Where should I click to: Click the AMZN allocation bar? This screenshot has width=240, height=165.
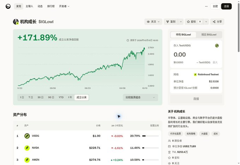click(x=150, y=160)
